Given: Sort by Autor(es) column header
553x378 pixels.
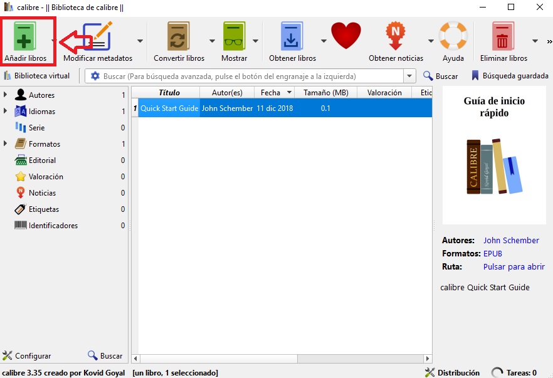Looking at the screenshot, I should (x=227, y=93).
